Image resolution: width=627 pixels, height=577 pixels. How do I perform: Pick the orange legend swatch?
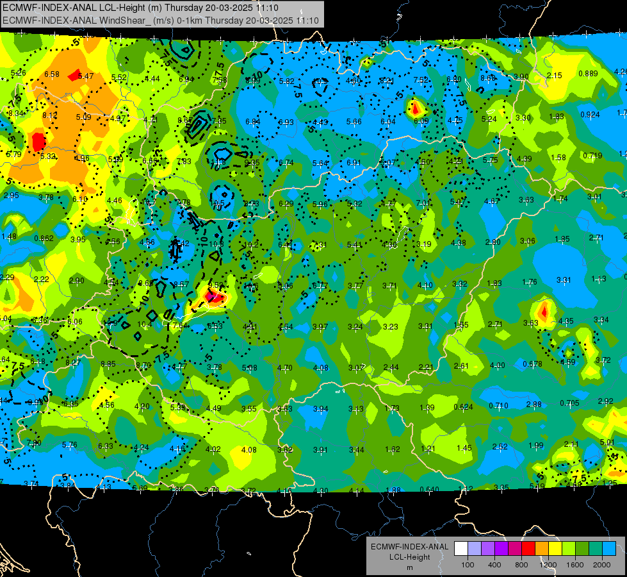(542, 548)
